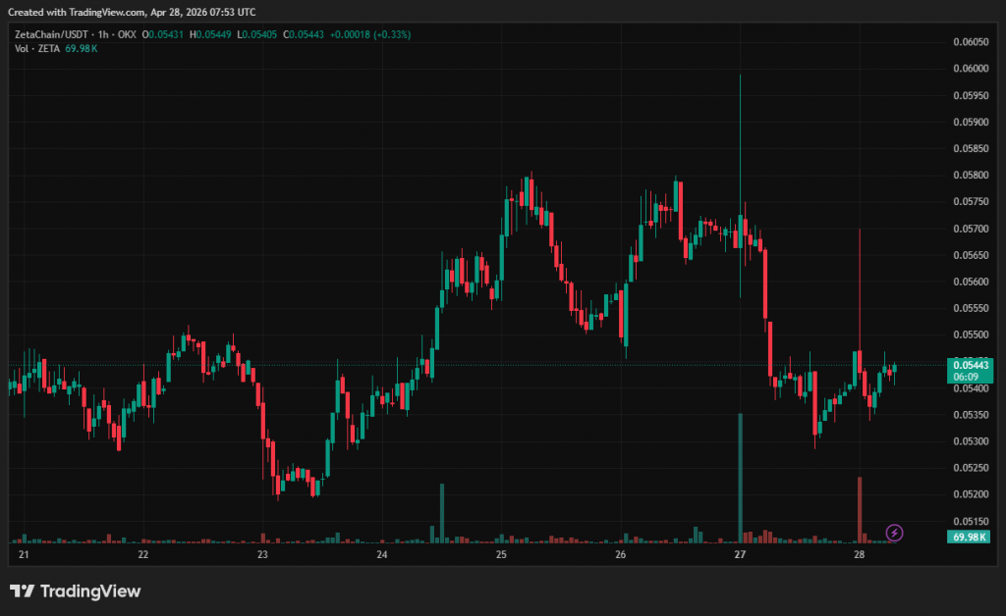Viewport: 1006px width, 616px height.
Task: Click the 27 date marker on time axis
Action: (740, 555)
